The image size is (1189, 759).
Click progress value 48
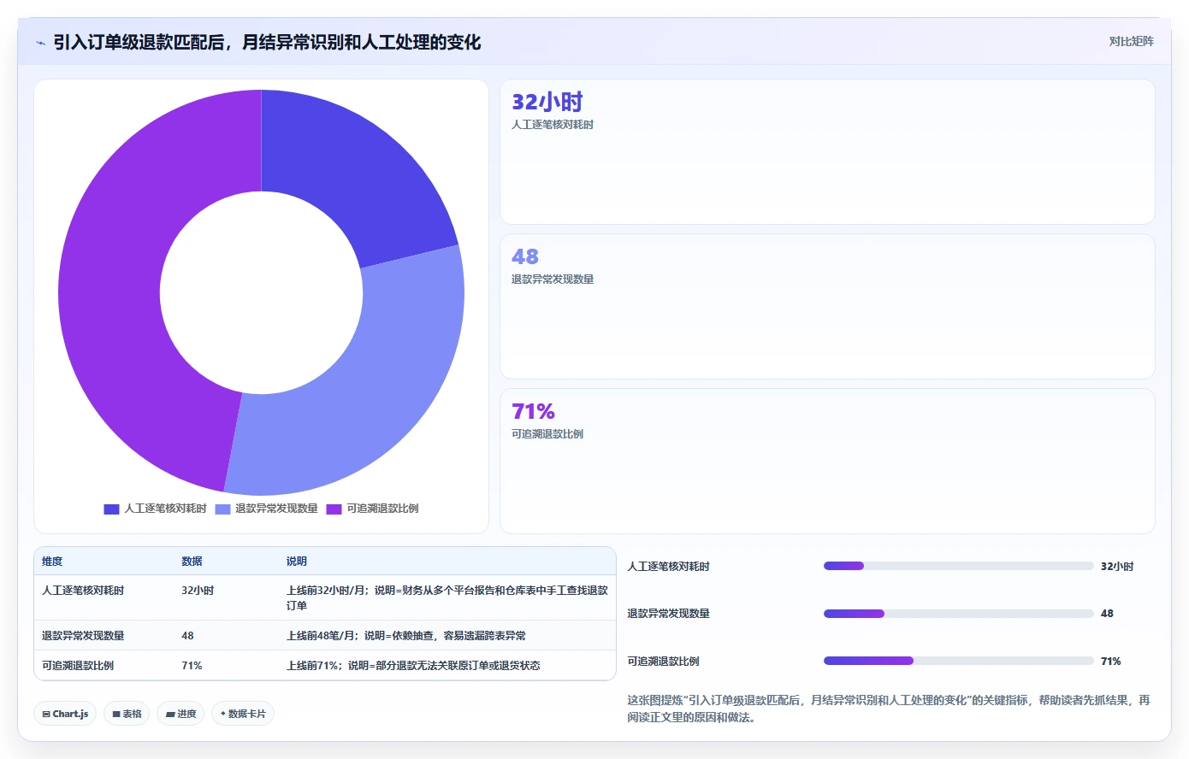1107,614
